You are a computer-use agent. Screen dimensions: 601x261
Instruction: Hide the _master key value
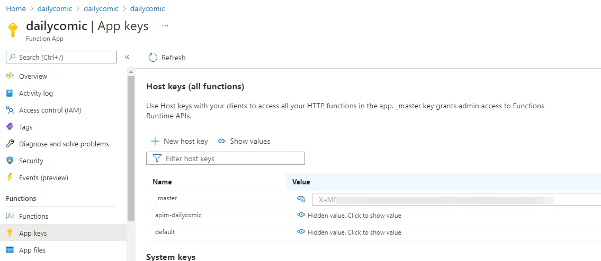click(301, 199)
